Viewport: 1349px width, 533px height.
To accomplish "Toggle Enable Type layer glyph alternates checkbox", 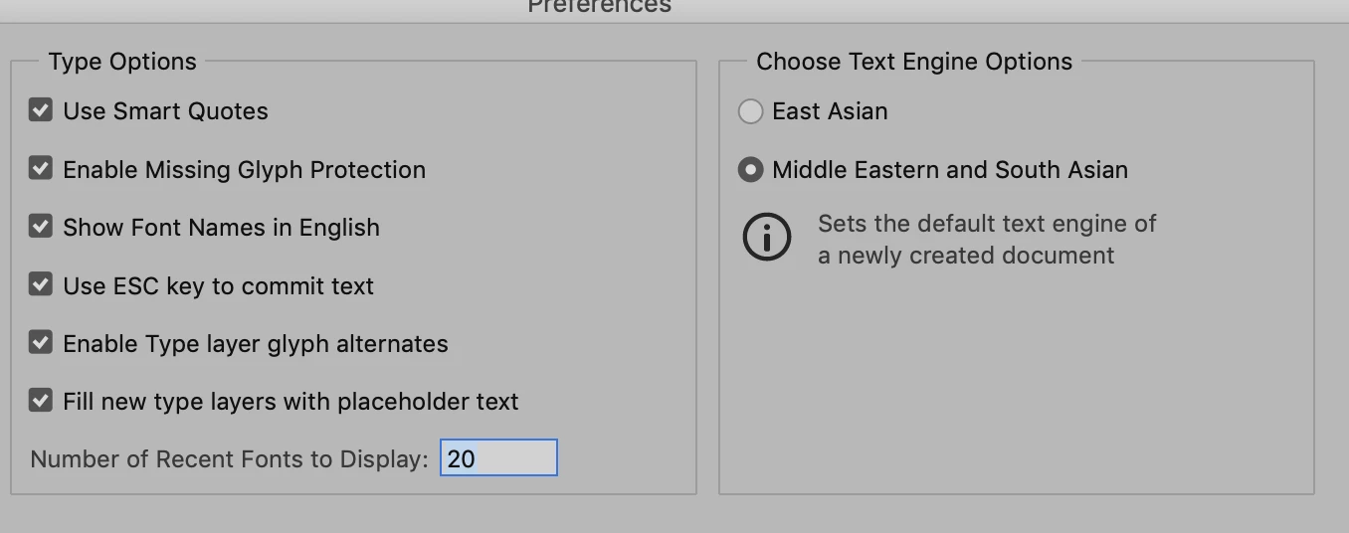I will pyautogui.click(x=41, y=343).
